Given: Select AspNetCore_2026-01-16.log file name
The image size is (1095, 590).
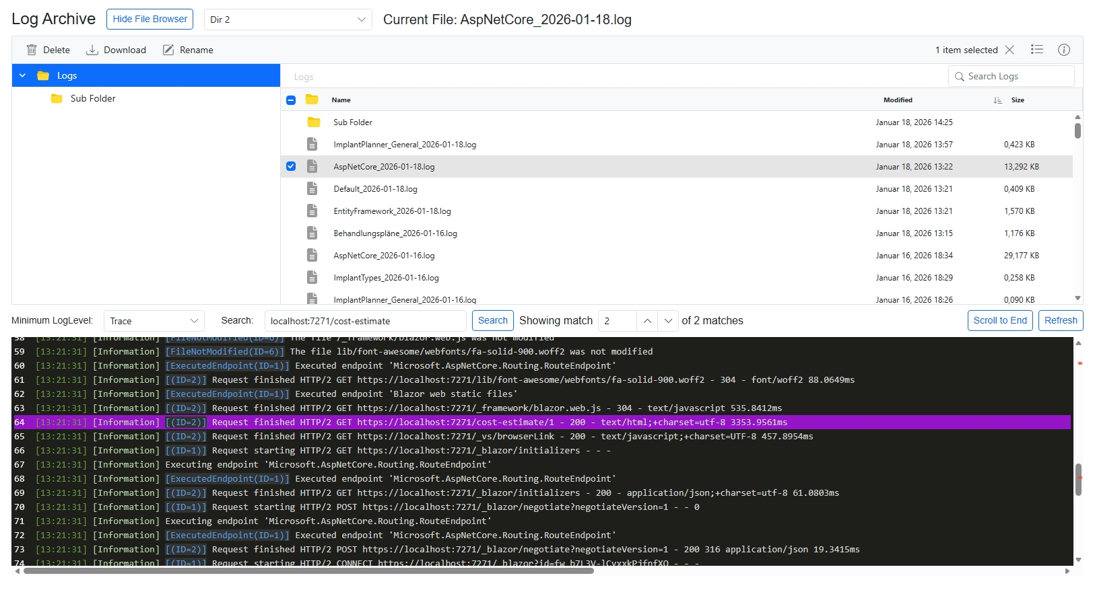Looking at the screenshot, I should (x=384, y=255).
